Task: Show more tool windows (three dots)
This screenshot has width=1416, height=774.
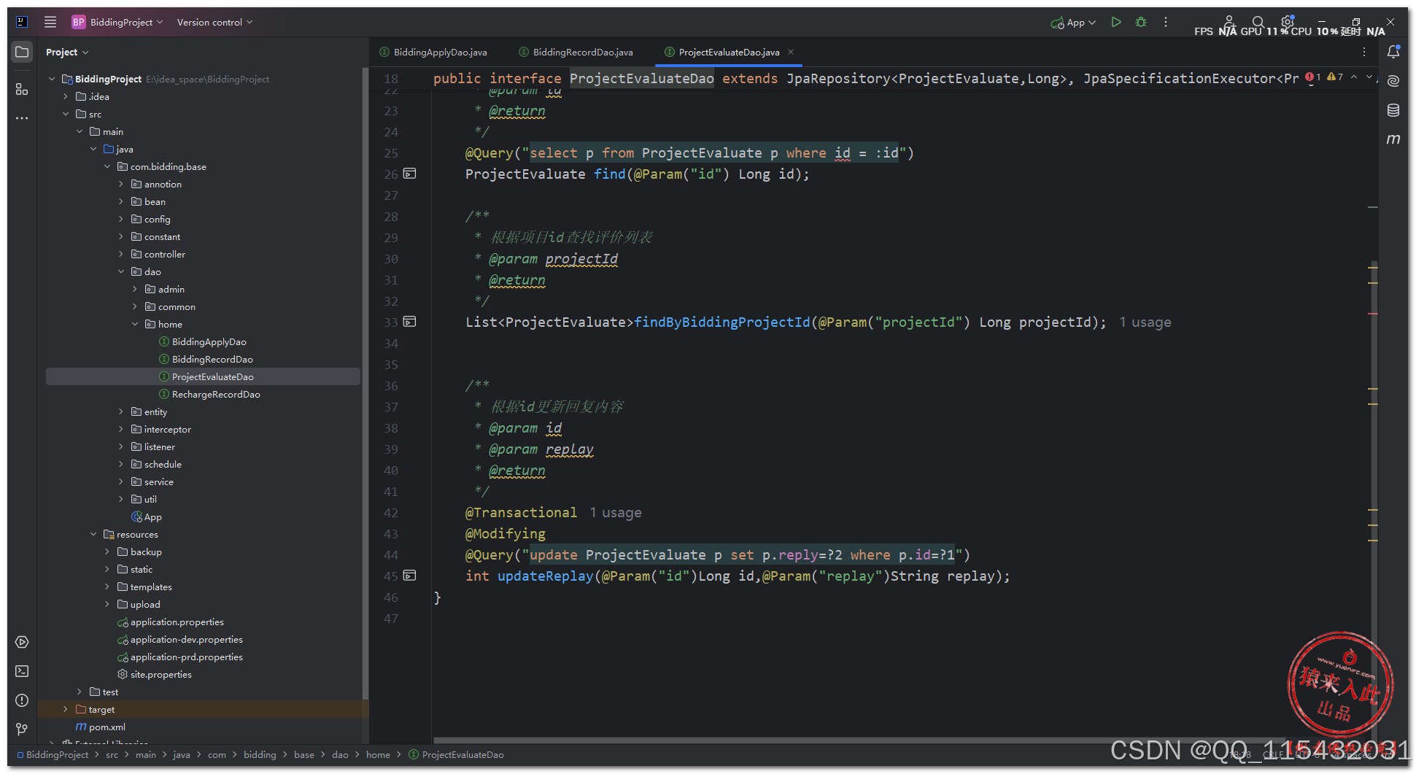Action: (22, 117)
